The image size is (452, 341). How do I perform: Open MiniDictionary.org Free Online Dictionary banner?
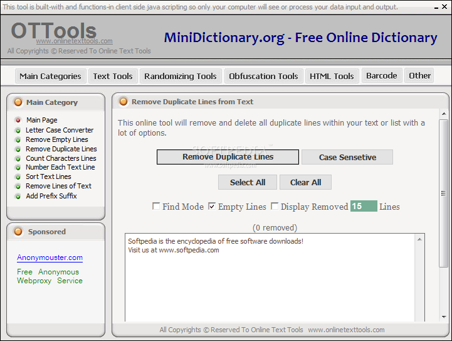tap(300, 38)
